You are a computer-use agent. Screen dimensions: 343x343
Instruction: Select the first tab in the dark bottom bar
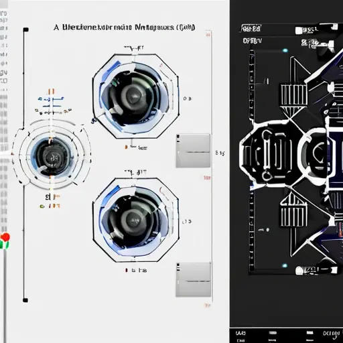(x=241, y=333)
